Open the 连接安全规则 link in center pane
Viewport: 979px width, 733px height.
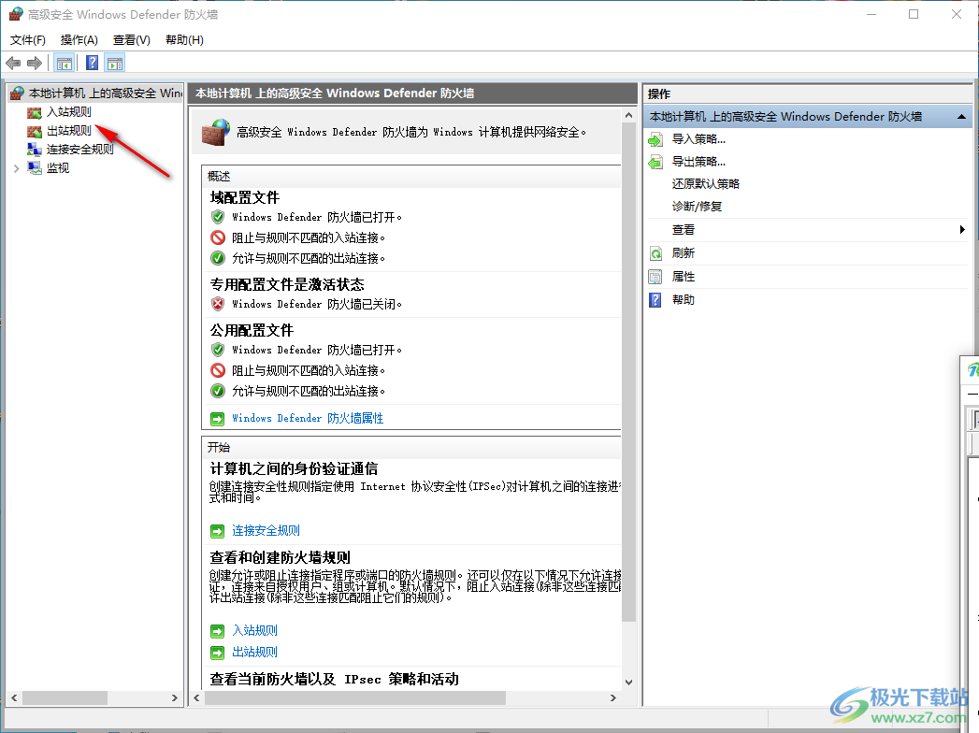(x=266, y=531)
